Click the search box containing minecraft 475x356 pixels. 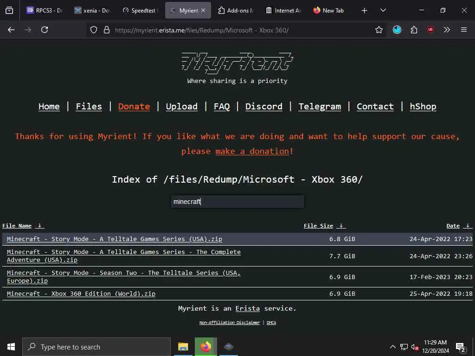(237, 202)
